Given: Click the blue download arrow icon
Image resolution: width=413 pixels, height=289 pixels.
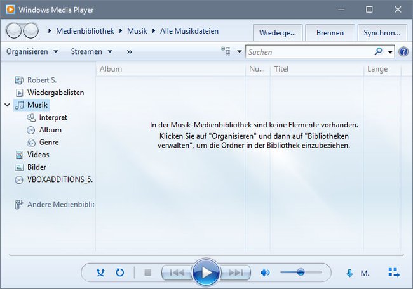Looking at the screenshot, I should 349,273.
